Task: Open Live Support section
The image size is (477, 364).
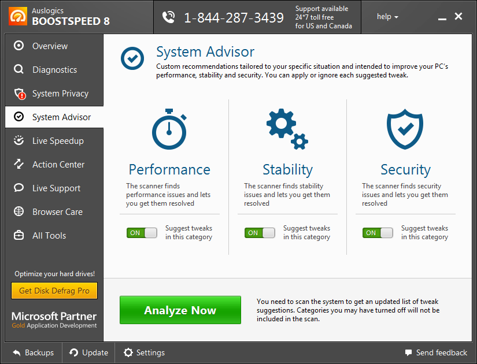Action: pyautogui.click(x=54, y=188)
